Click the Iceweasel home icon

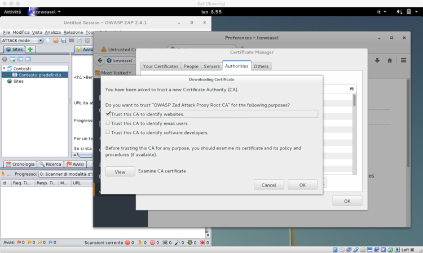pyautogui.click(x=390, y=60)
